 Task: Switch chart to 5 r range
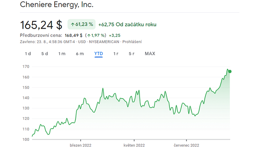click(131, 53)
